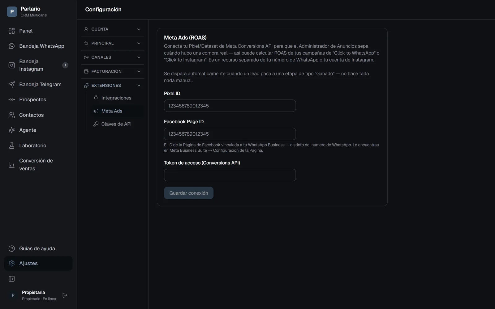
Task: Focus the Pixel ID input field
Action: pos(230,106)
